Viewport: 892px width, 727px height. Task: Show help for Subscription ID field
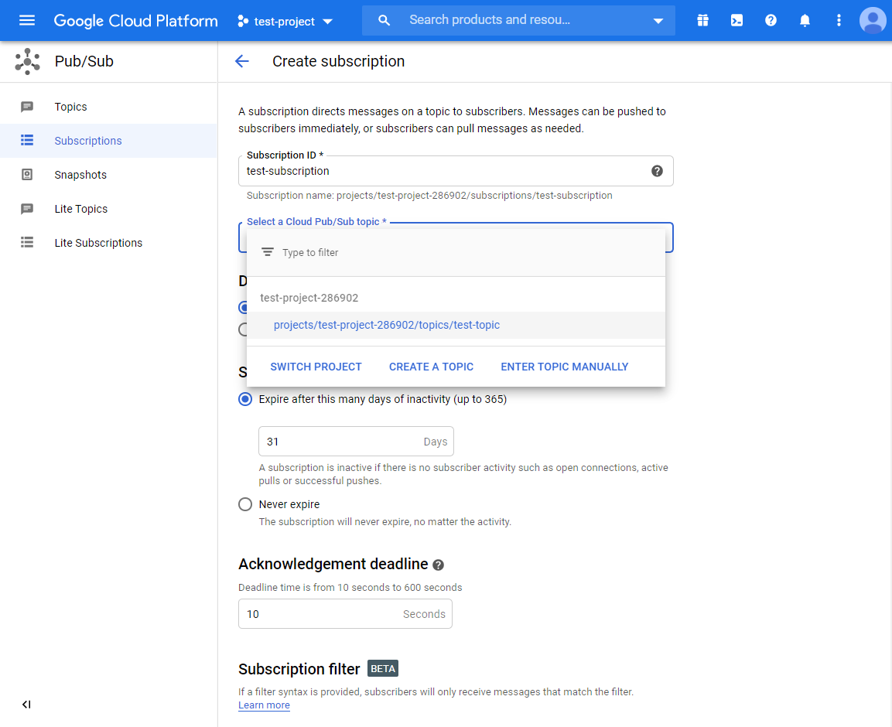[x=657, y=171]
